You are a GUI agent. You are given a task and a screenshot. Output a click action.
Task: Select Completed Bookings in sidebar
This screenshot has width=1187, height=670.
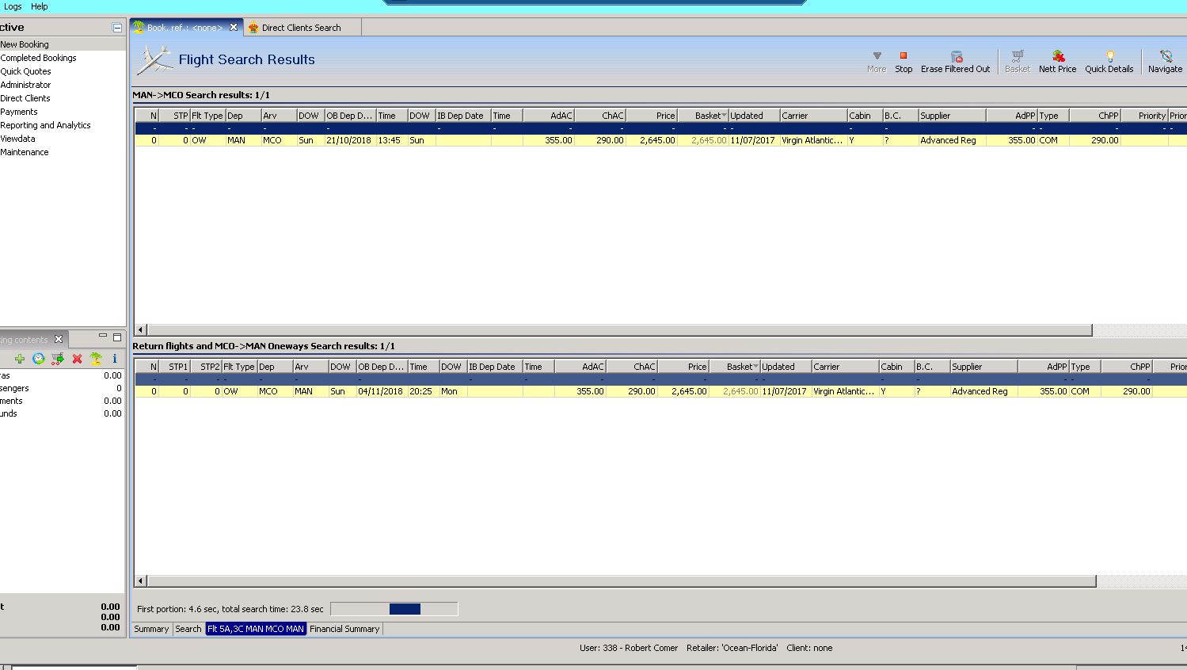(x=38, y=58)
